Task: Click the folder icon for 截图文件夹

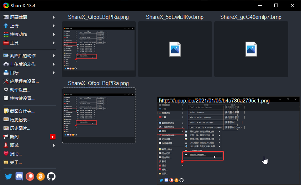Action: 6,111
